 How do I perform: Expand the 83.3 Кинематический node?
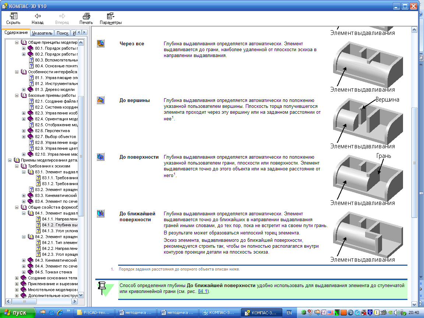(x=24, y=195)
